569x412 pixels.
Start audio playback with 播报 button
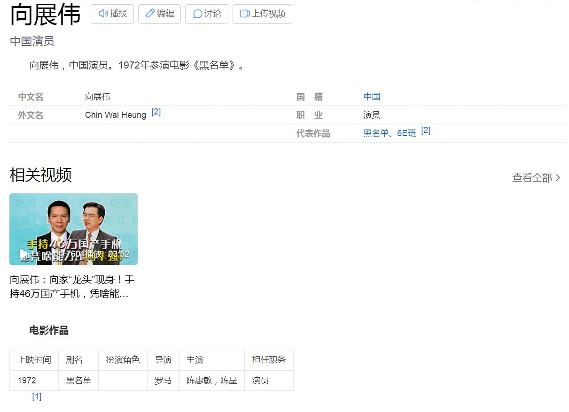pos(112,14)
